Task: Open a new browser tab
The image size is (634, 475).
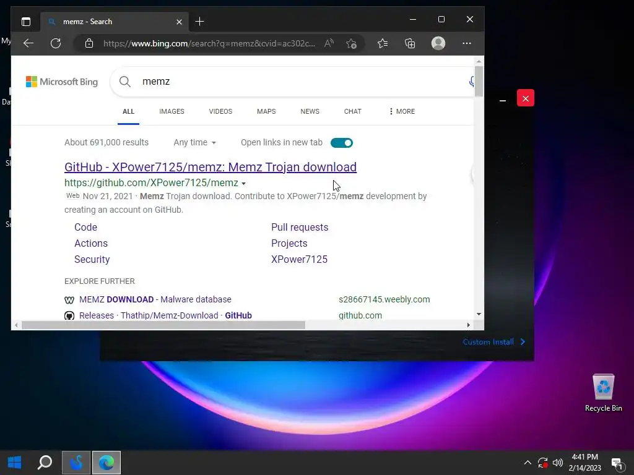Action: 200,22
